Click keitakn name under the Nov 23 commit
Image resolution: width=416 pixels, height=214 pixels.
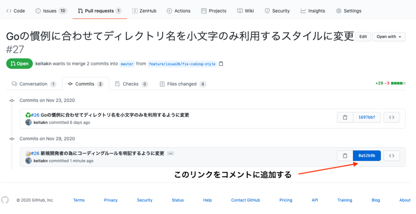(x=41, y=123)
